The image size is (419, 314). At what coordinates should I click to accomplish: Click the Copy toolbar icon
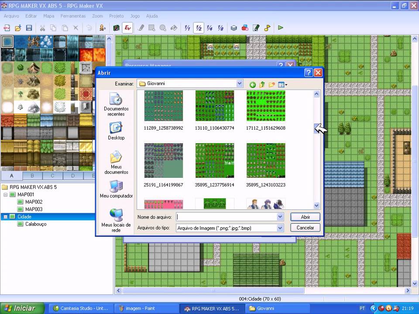53,28
